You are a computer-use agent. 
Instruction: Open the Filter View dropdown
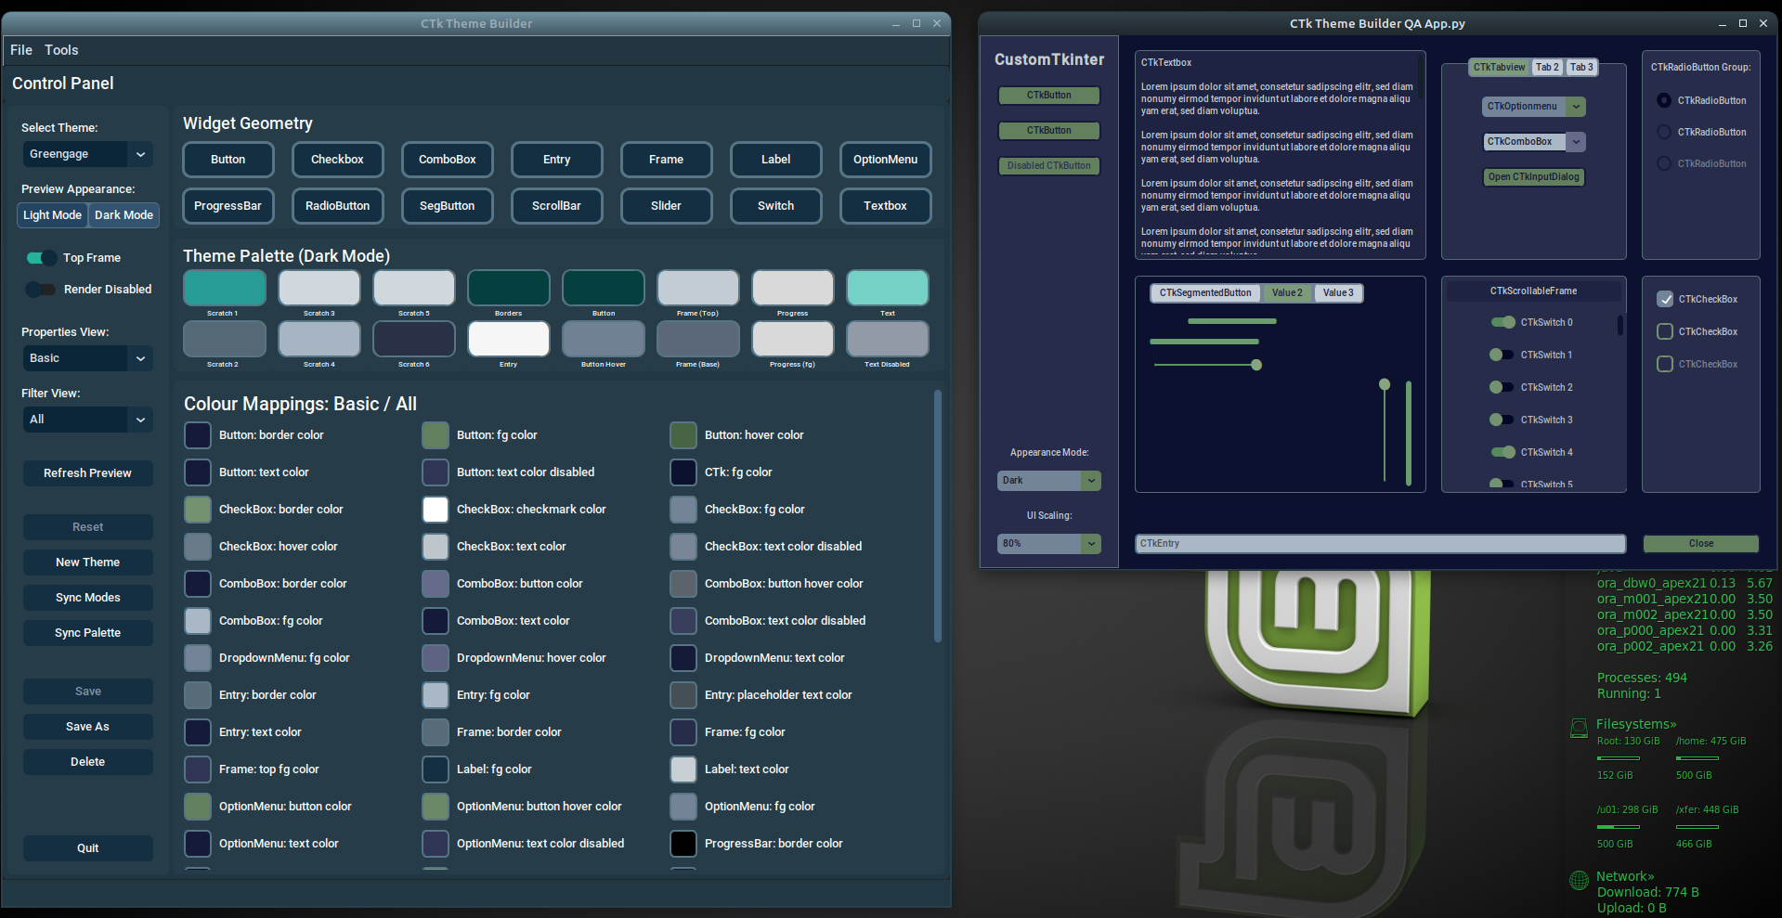[87, 420]
